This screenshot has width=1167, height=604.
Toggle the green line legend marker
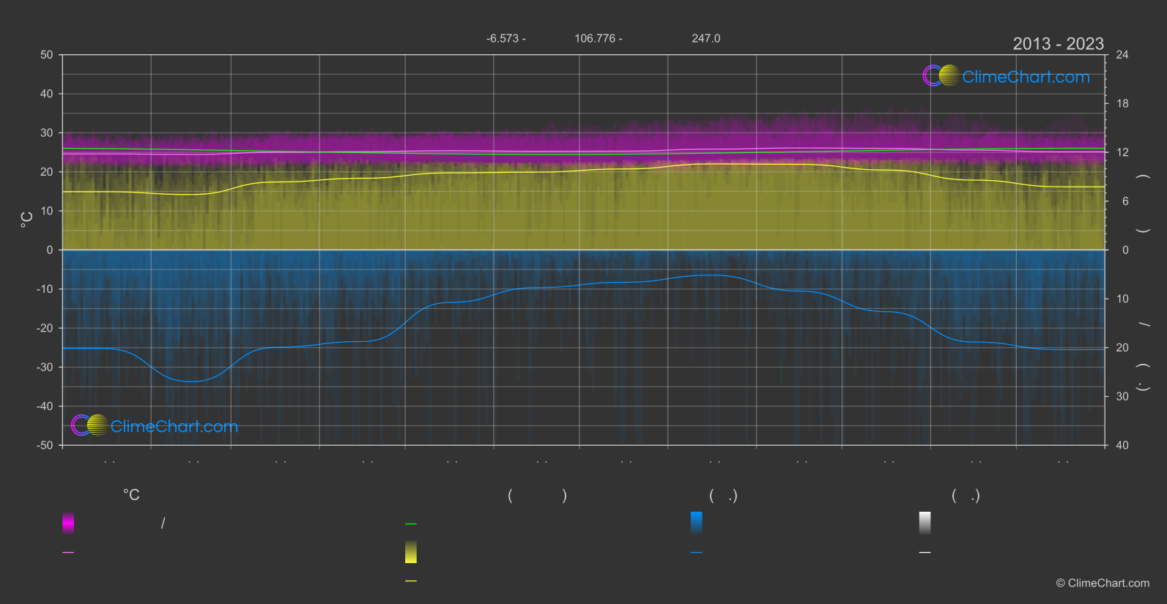point(411,524)
